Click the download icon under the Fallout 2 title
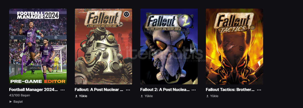Image resolution: width=303 pixels, height=108 pixels. [142, 96]
